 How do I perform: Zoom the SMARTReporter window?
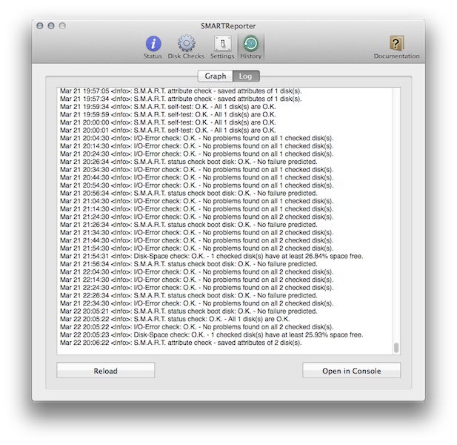click(x=62, y=25)
